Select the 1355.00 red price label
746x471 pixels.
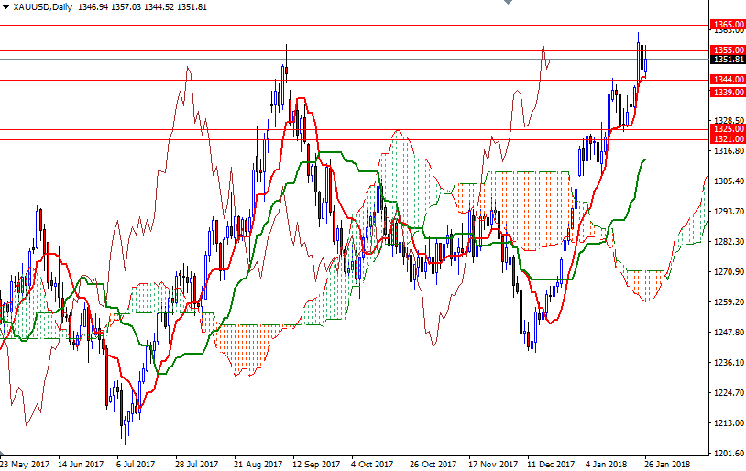click(x=727, y=50)
